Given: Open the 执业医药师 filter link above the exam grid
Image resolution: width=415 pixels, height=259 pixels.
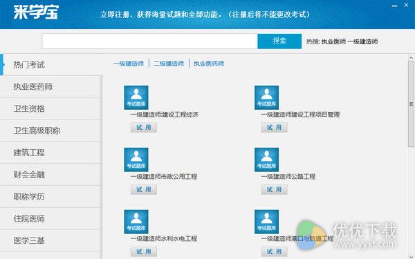Looking at the screenshot, I should pyautogui.click(x=209, y=64).
